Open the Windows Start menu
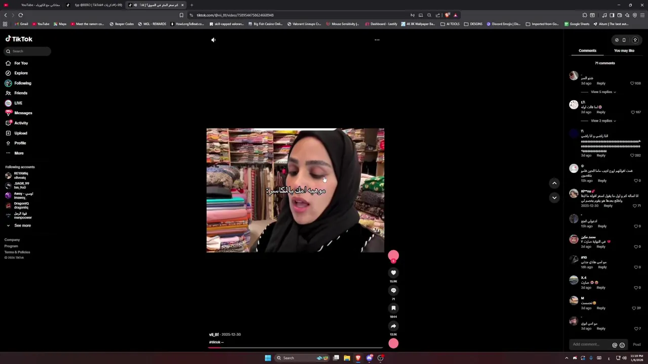The width and height of the screenshot is (648, 364). click(268, 358)
